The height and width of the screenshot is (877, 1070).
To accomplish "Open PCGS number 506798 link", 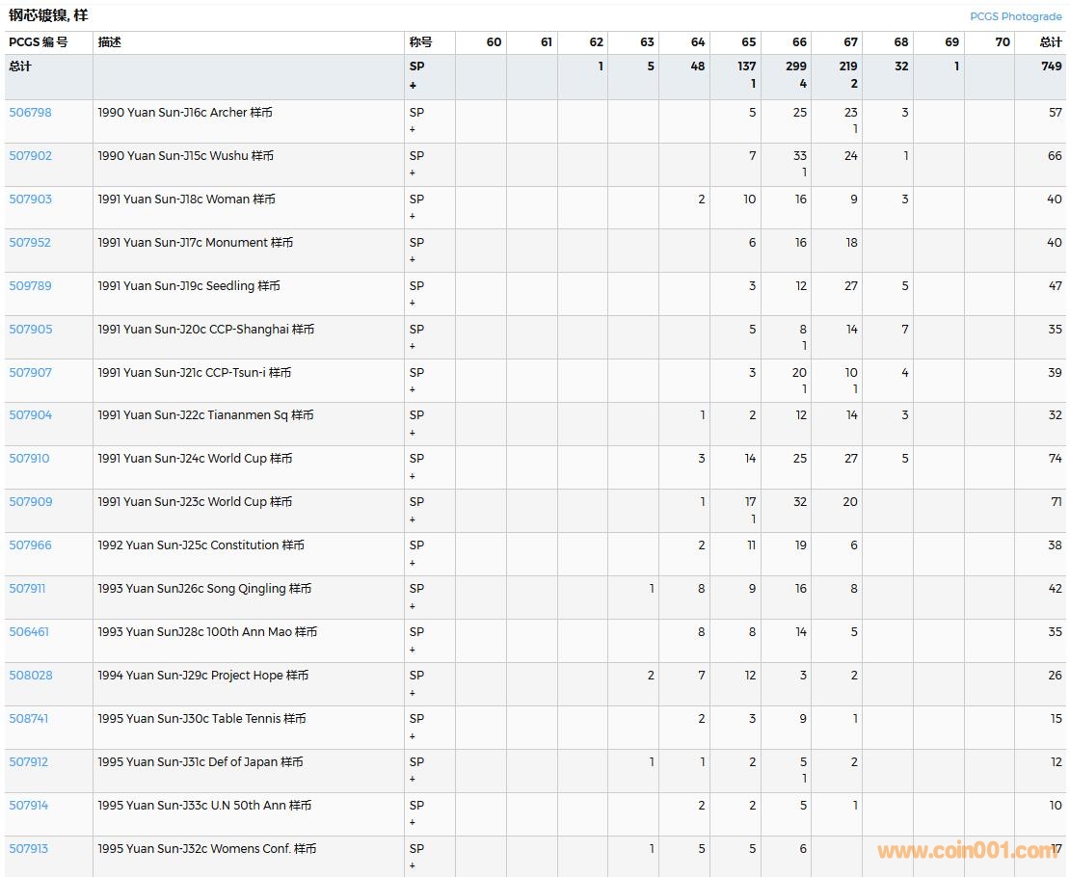I will click(x=30, y=113).
